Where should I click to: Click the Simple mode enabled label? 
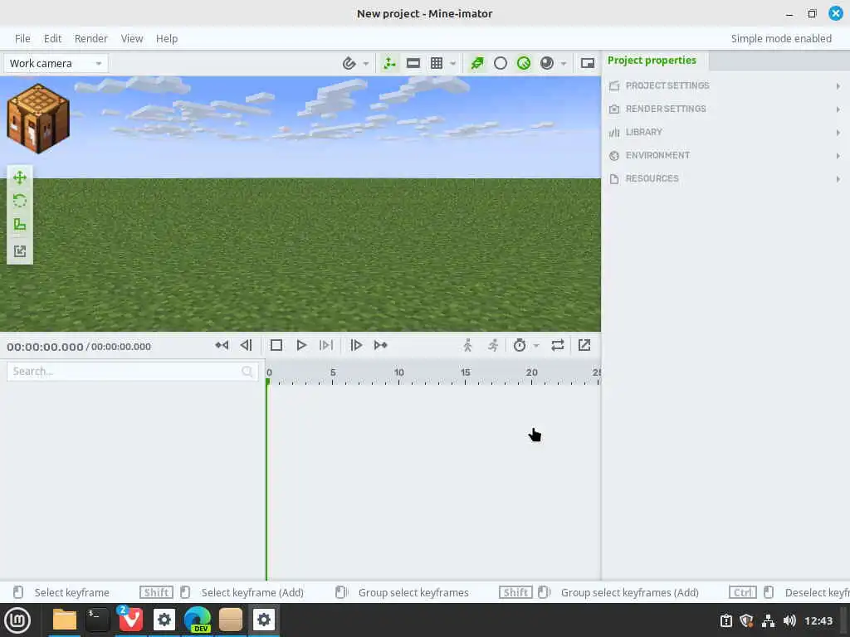coord(781,38)
